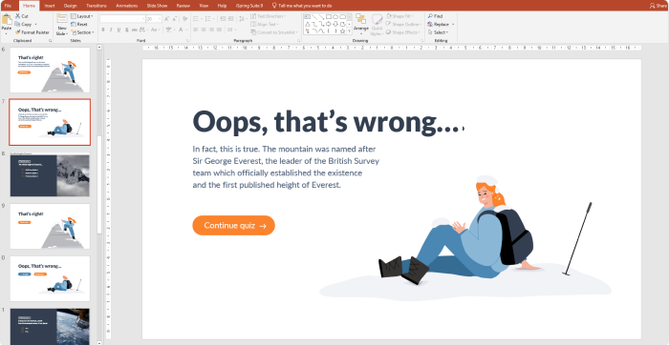
Task: Open the font size dropdown
Action: tap(160, 19)
